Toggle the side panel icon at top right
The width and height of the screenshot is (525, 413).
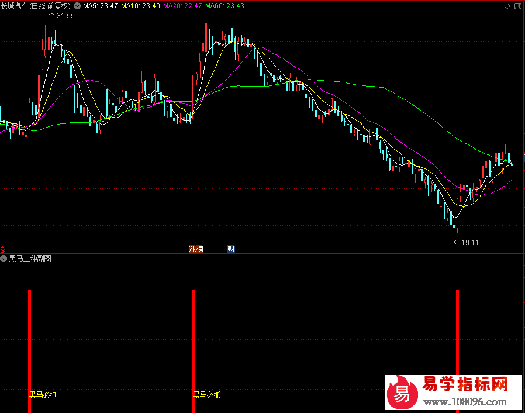[517, 6]
